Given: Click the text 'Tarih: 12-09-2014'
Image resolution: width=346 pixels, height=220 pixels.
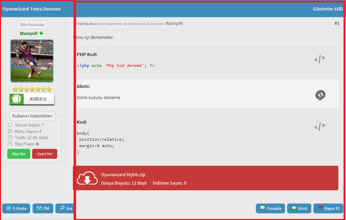Looking at the screenshot, I should point(31,138).
